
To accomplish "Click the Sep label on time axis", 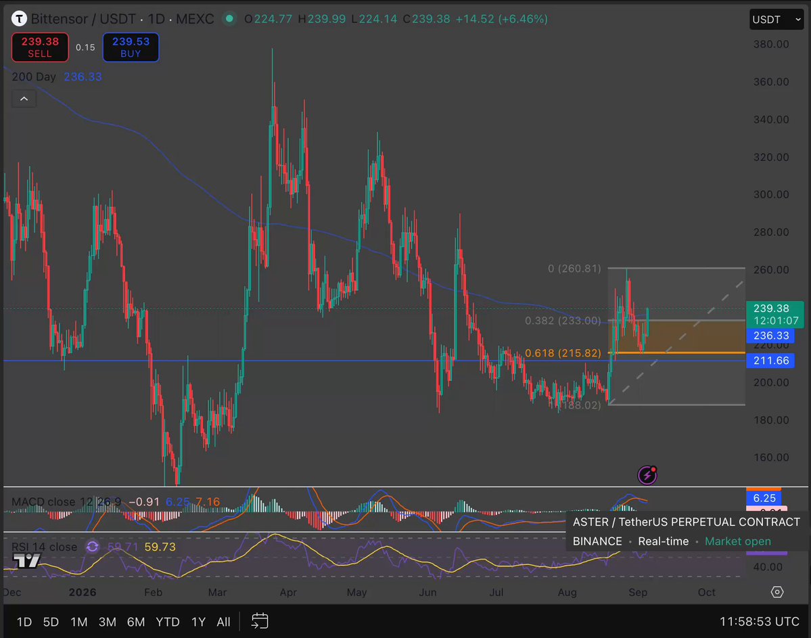I will [x=638, y=593].
